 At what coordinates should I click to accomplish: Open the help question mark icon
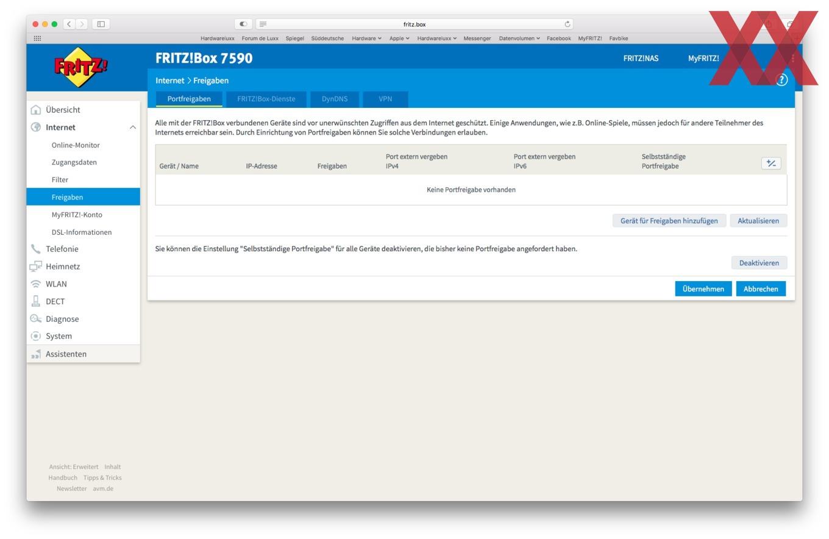coord(781,80)
